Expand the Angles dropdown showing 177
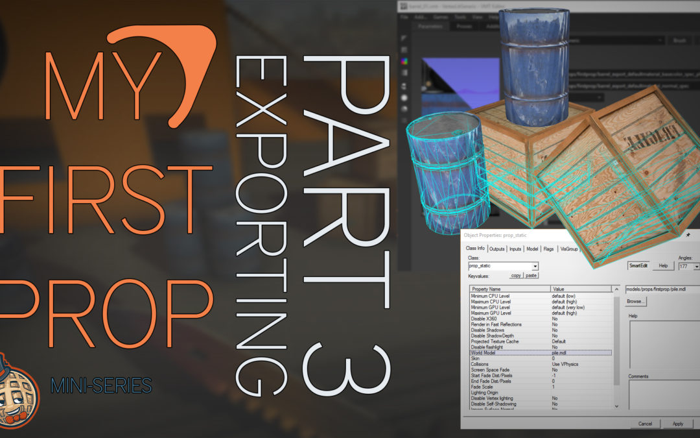700x438 pixels. pyautogui.click(x=696, y=267)
